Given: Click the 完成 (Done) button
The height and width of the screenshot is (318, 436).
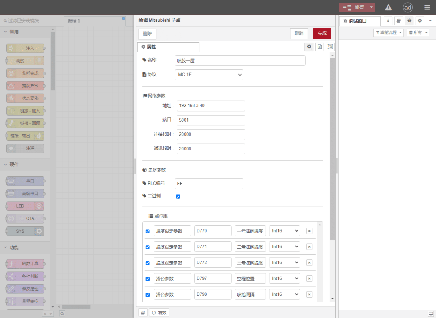Looking at the screenshot, I should [322, 33].
